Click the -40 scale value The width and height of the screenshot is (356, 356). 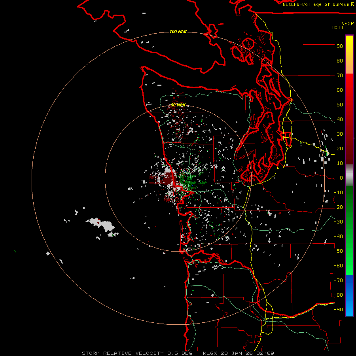(x=338, y=237)
